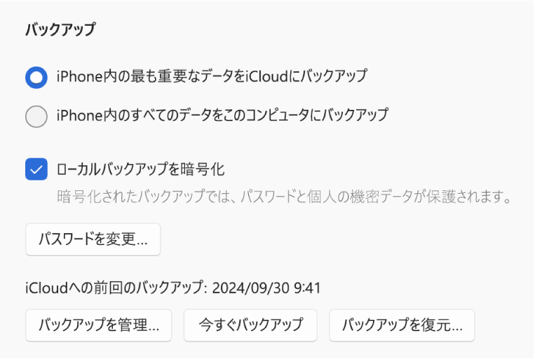
Task: Select the back up to this computer radio button
Action: (36, 115)
